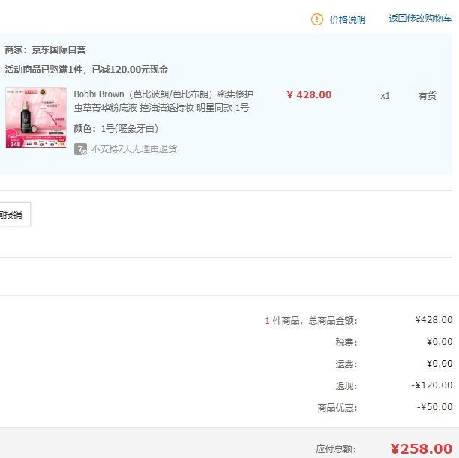Click the orange price explanation exclamation icon
This screenshot has height=458, width=459.
tap(317, 19)
